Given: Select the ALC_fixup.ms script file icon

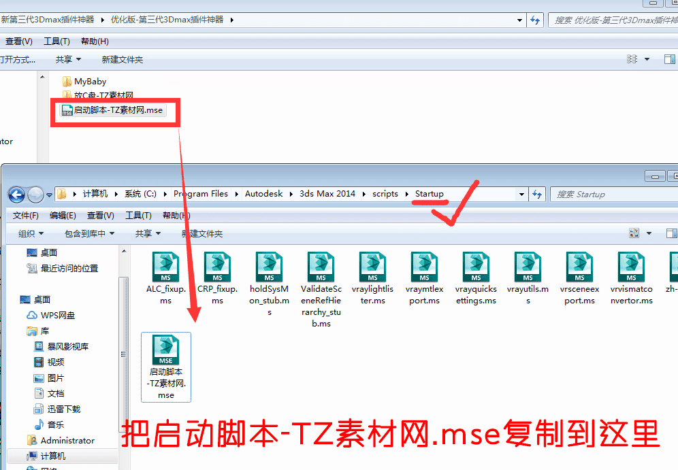Looking at the screenshot, I should tap(165, 267).
